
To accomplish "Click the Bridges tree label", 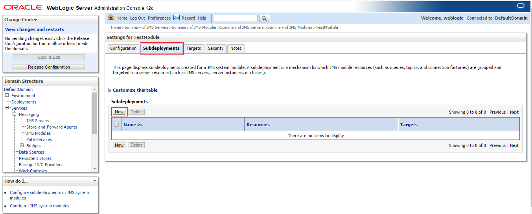I will point(33,146).
